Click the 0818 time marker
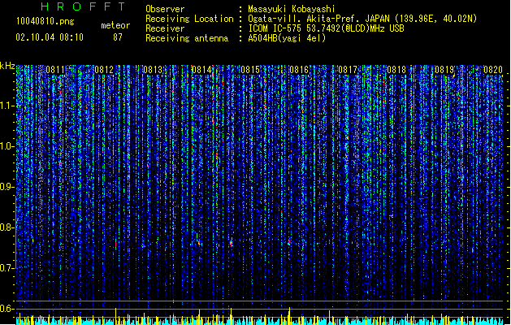This screenshot has width=511, height=325. [396, 70]
